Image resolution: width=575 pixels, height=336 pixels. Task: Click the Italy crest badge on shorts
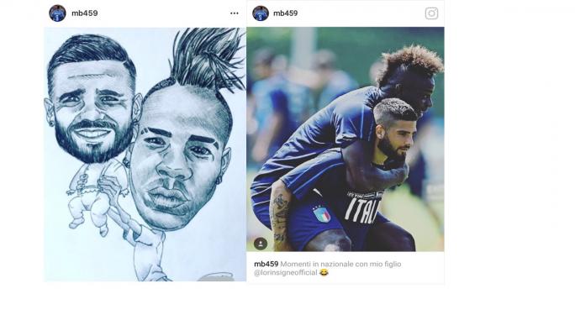click(x=322, y=214)
